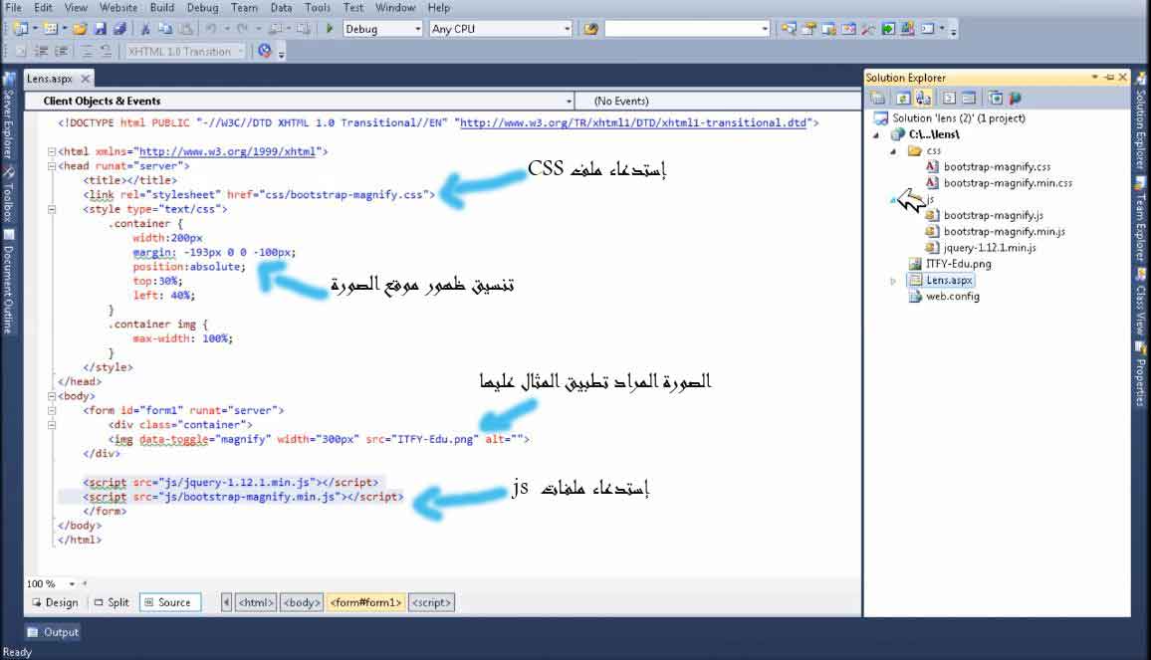Click the Open File folder icon
Screen dimensions: 1151x660
[80, 29]
